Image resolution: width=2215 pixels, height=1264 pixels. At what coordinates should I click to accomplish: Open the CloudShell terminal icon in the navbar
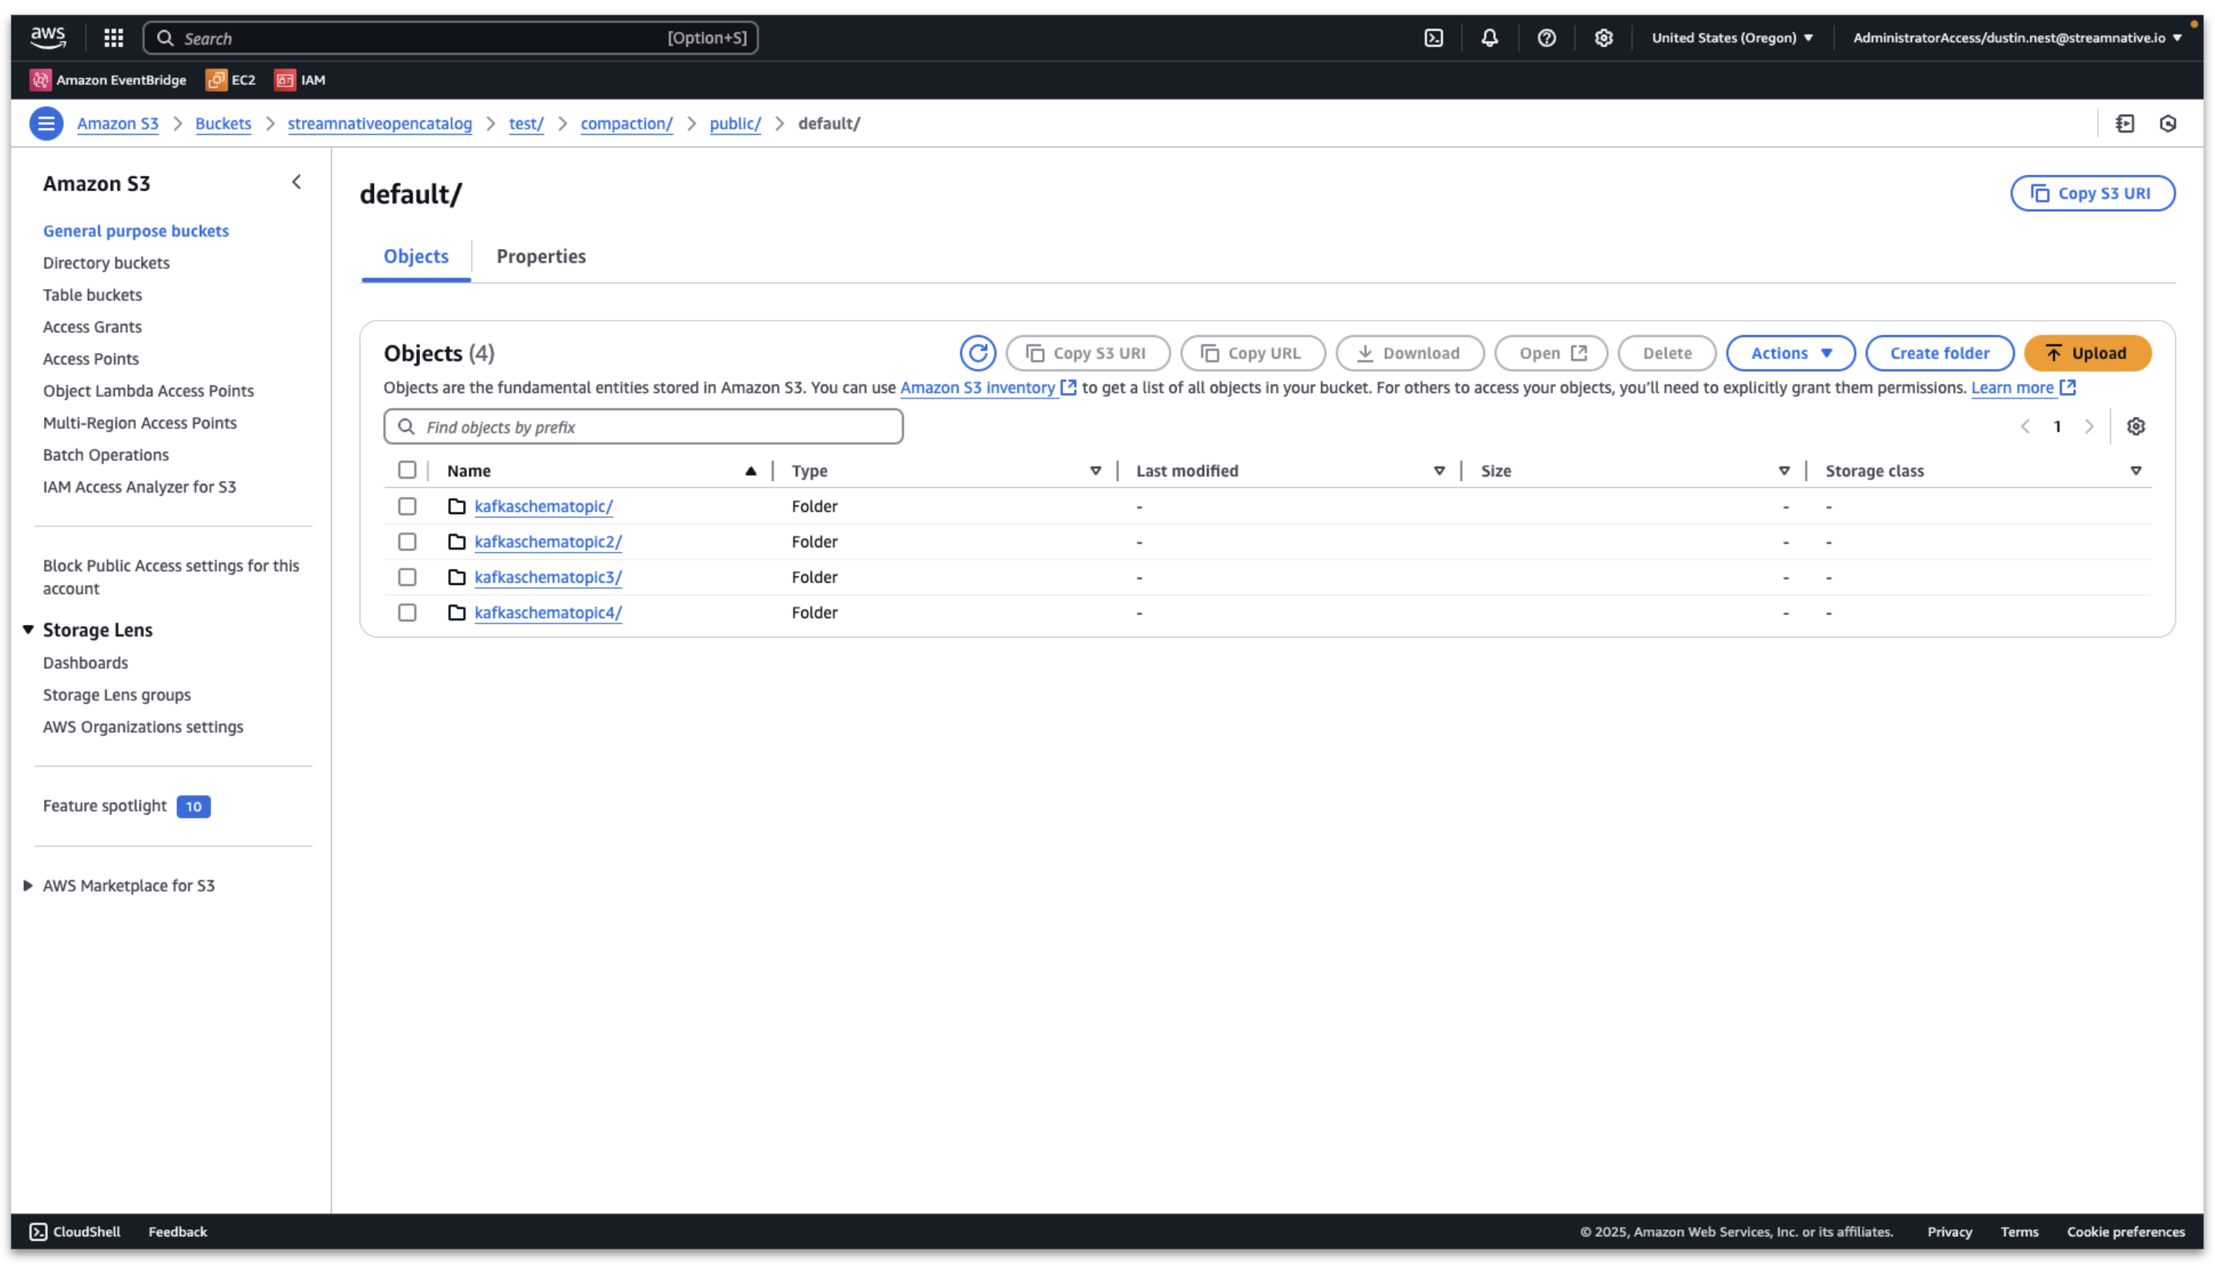tap(1434, 37)
